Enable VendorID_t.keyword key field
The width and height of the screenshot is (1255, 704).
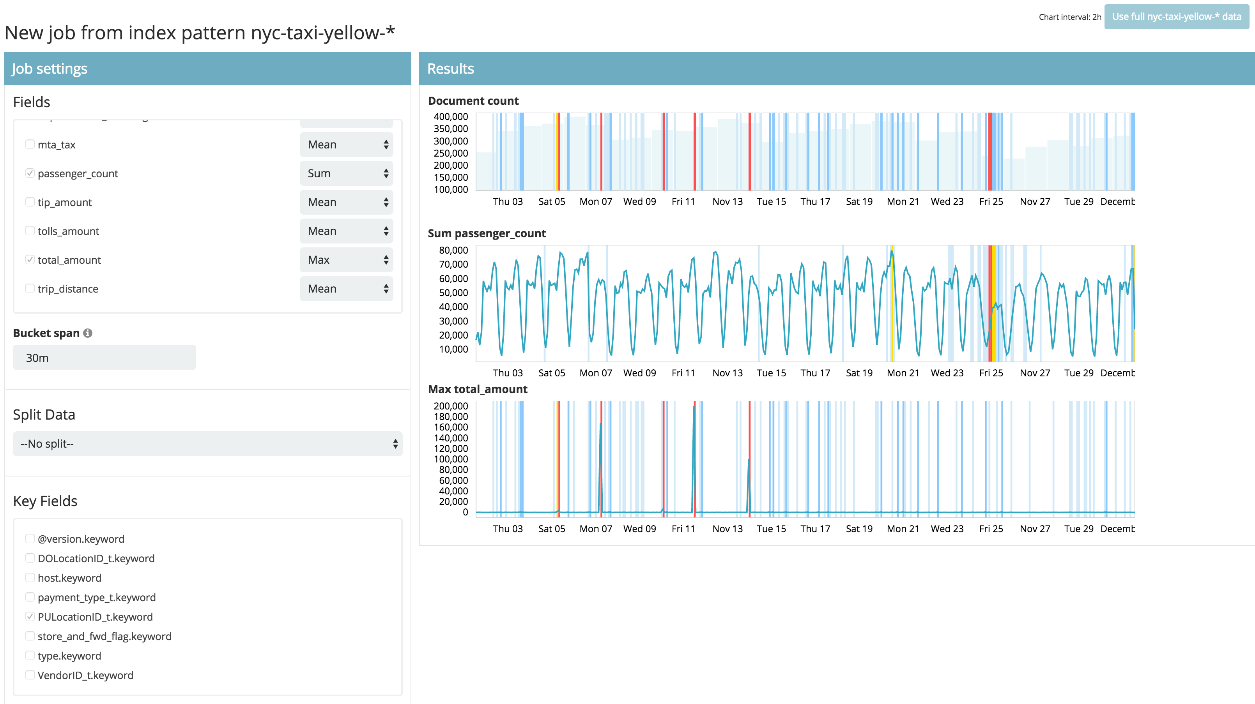30,675
